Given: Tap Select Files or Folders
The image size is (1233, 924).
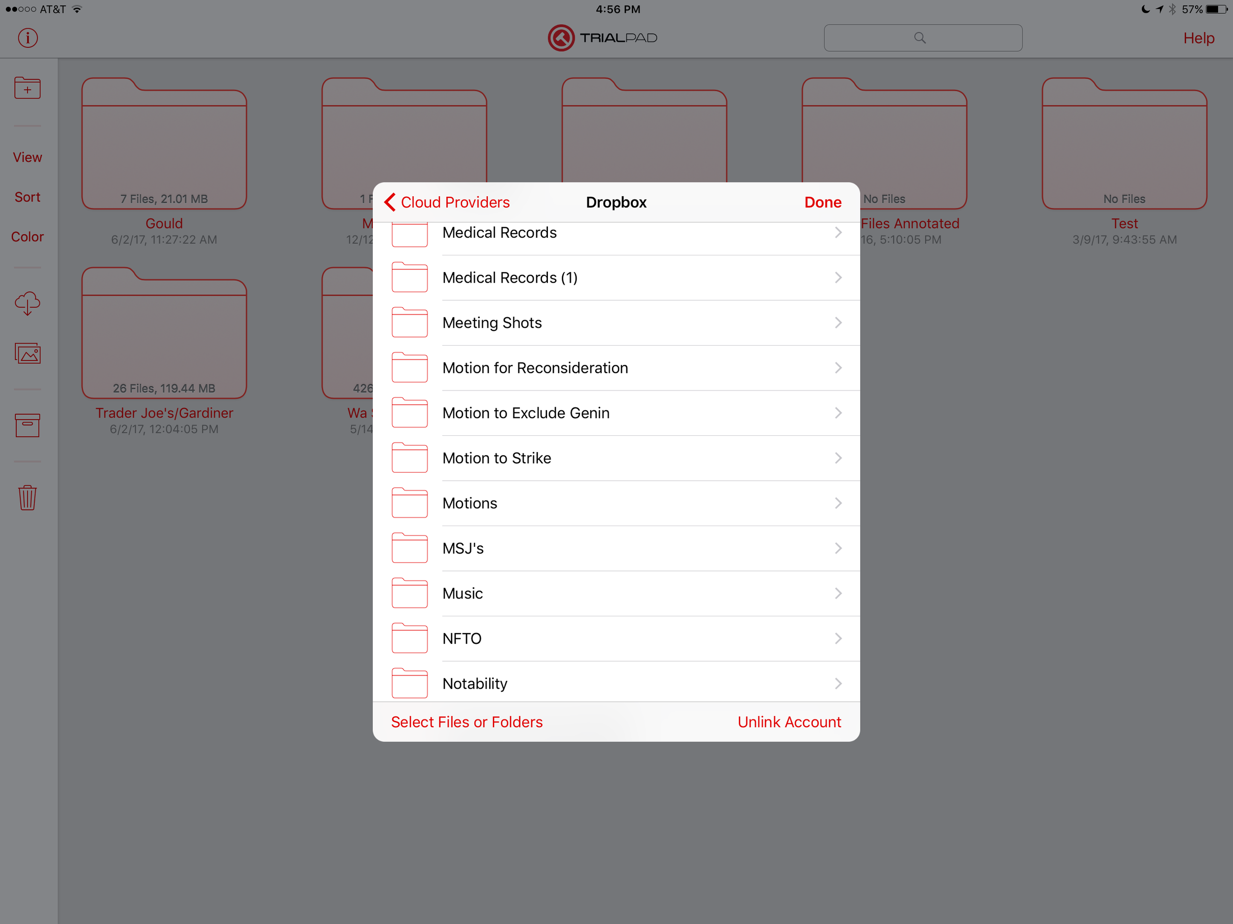Looking at the screenshot, I should [x=467, y=722].
